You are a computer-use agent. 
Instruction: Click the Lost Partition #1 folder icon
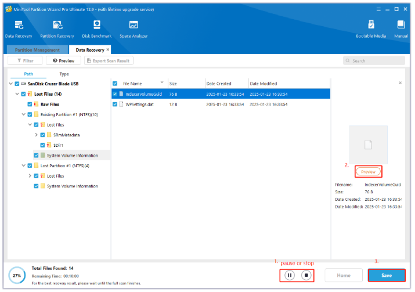(36, 165)
